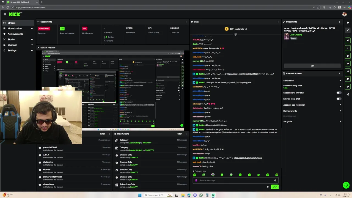Insert the first green Kick emote

click(x=194, y=175)
